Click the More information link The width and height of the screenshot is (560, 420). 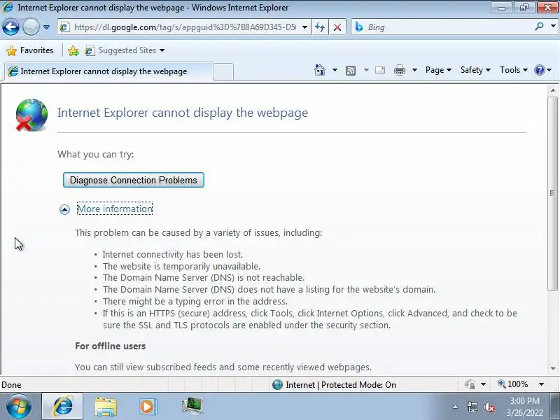tap(115, 209)
